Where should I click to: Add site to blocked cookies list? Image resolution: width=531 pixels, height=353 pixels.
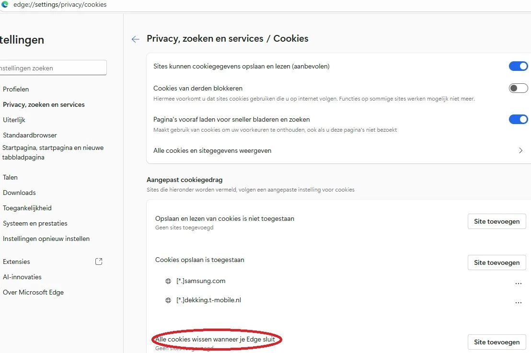pyautogui.click(x=496, y=221)
